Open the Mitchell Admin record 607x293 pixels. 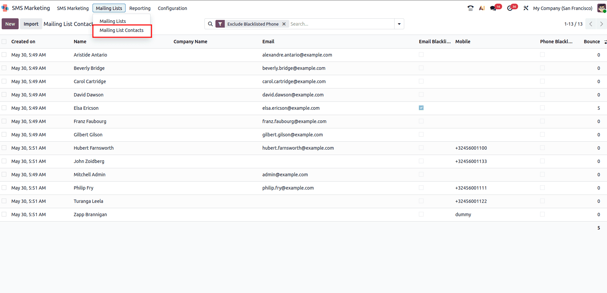(90, 175)
